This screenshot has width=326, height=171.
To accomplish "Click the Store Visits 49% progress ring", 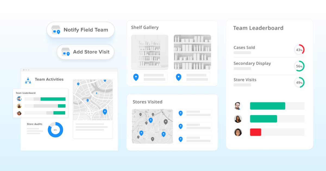I will pos(299,83).
